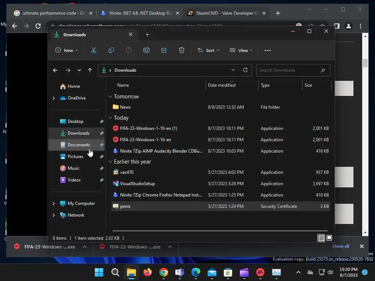Reload the Chrome page
375x281 pixels.
click(x=38, y=26)
